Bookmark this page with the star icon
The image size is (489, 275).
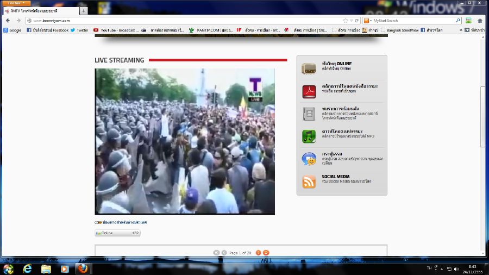[346, 21]
